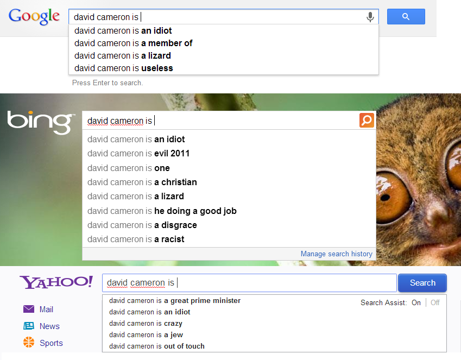Choose Bing suggestion "he doing a good job"
The image size is (461, 360).
pos(162,211)
